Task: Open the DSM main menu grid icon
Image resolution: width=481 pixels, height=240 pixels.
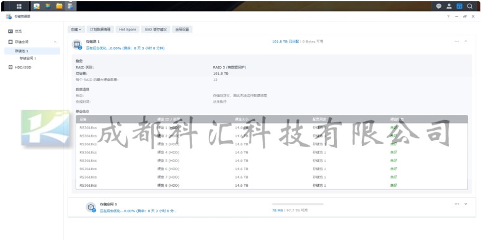Action: (x=19, y=6)
